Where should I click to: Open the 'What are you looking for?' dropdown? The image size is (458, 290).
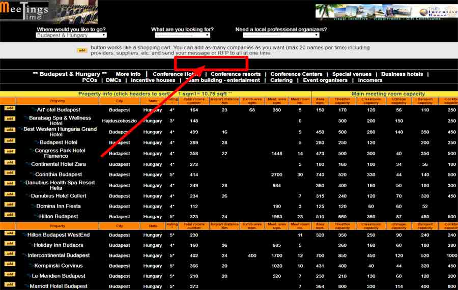coord(182,35)
